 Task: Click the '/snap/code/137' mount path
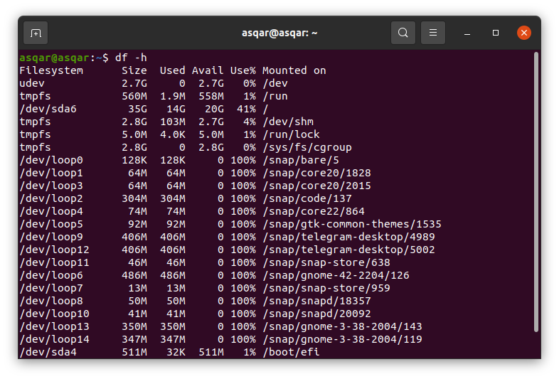tap(307, 198)
